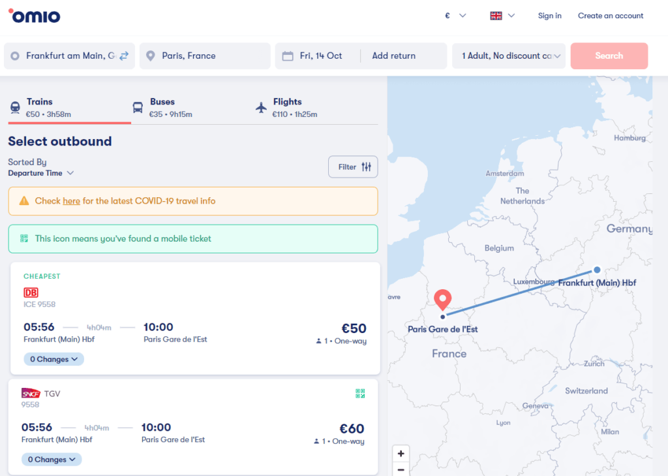Swap origin and destination arrows icon

pos(124,56)
